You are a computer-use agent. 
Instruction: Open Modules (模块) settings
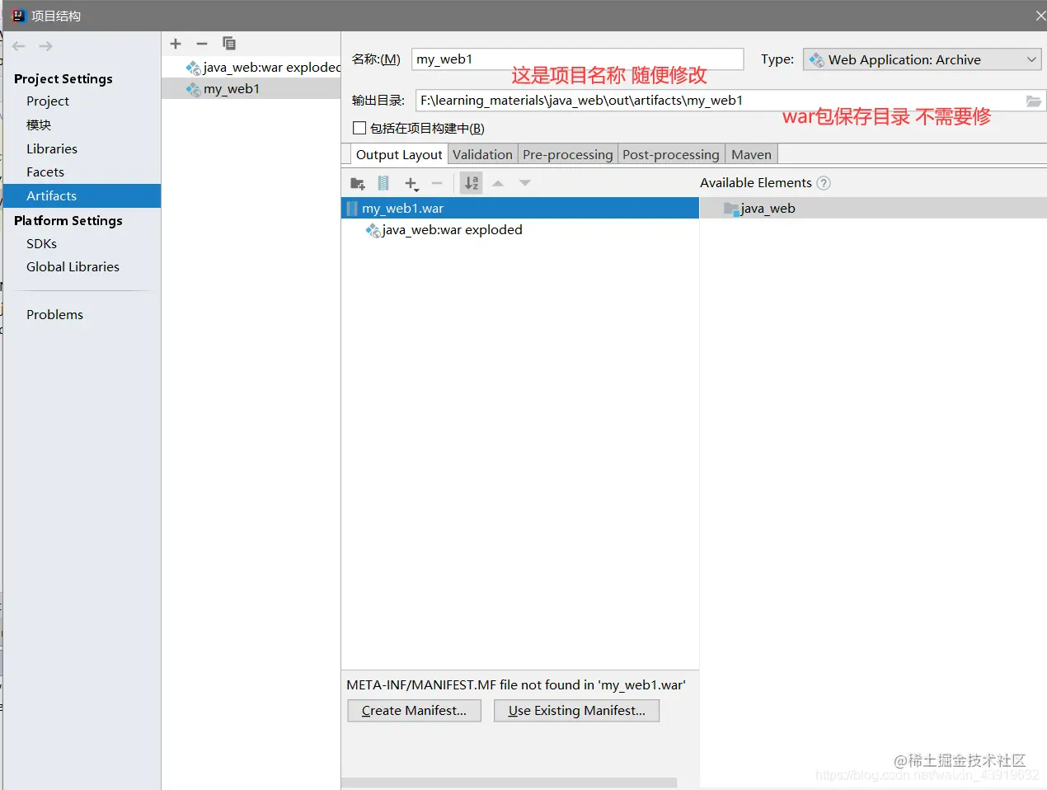tap(39, 125)
